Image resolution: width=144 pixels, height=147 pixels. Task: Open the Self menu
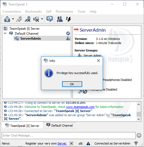49,12
